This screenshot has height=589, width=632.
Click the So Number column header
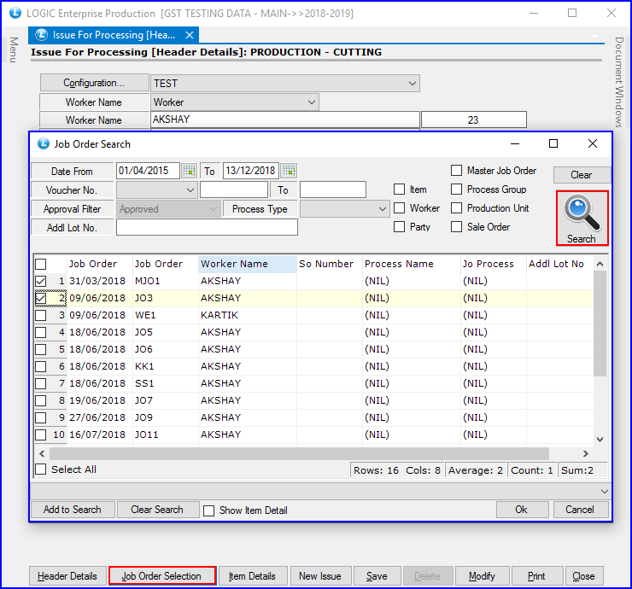(330, 264)
